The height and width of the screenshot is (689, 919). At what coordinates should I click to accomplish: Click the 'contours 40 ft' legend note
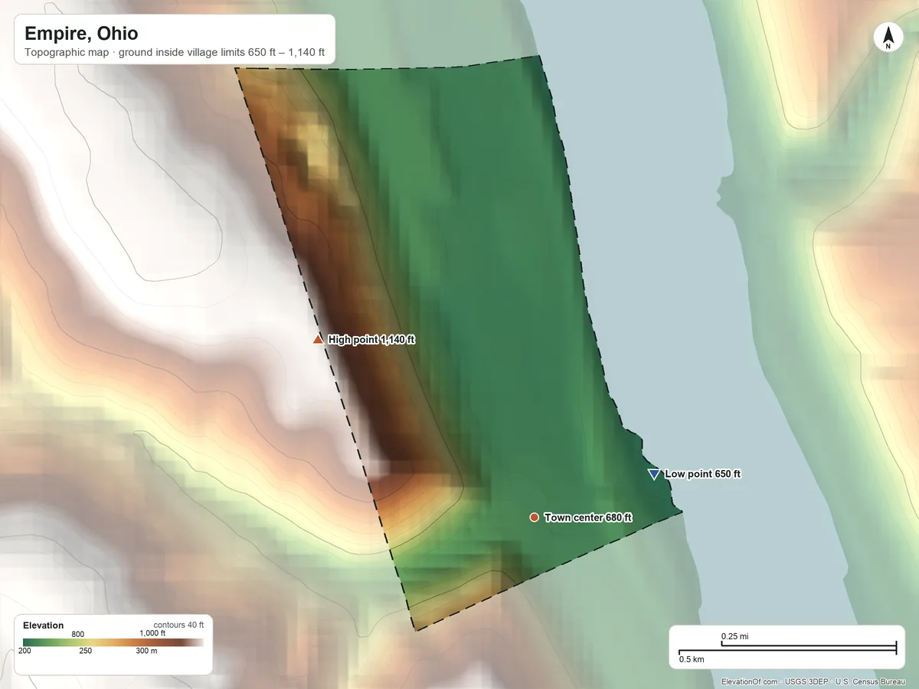coord(178,625)
